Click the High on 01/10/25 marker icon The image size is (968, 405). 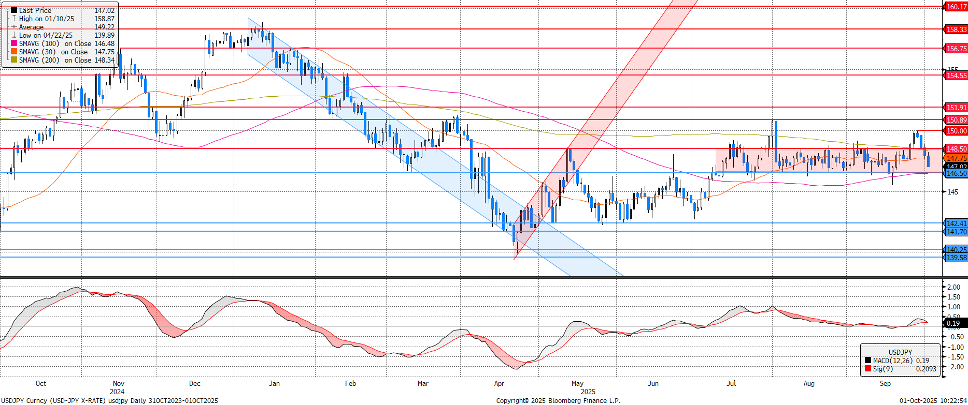click(14, 19)
